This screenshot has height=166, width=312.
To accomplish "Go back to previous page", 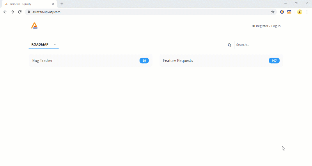I will tap(5, 12).
